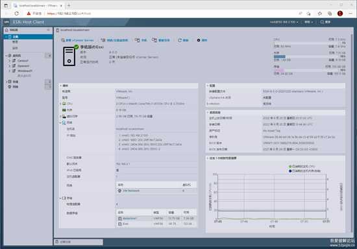Collapse the Storage row in Hardware

point(61,198)
